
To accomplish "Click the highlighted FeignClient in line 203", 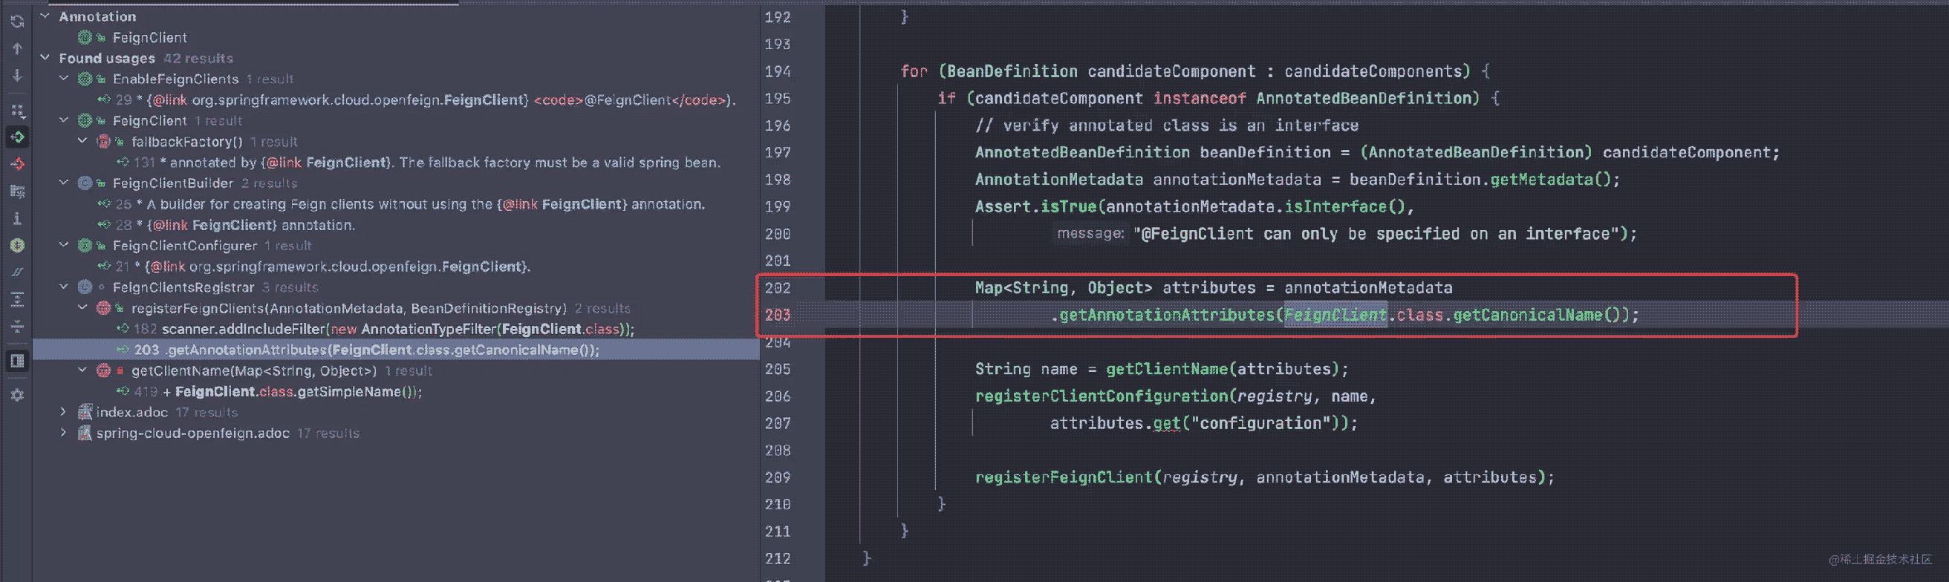I will click(x=1335, y=315).
